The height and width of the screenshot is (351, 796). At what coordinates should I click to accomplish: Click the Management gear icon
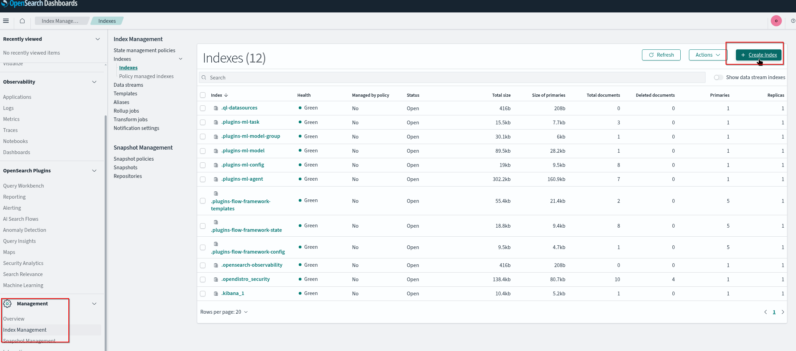pos(7,304)
